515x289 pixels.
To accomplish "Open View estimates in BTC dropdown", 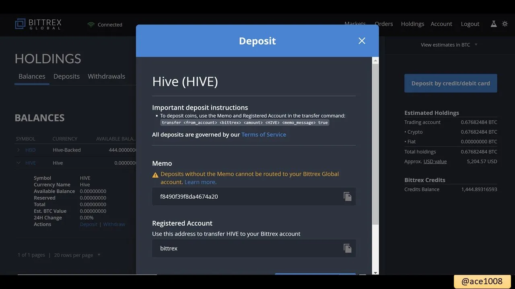I will (x=449, y=45).
